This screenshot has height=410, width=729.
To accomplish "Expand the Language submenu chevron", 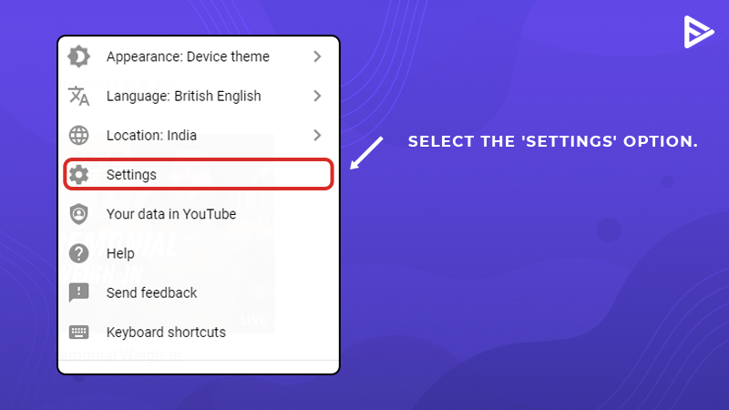I will point(317,96).
